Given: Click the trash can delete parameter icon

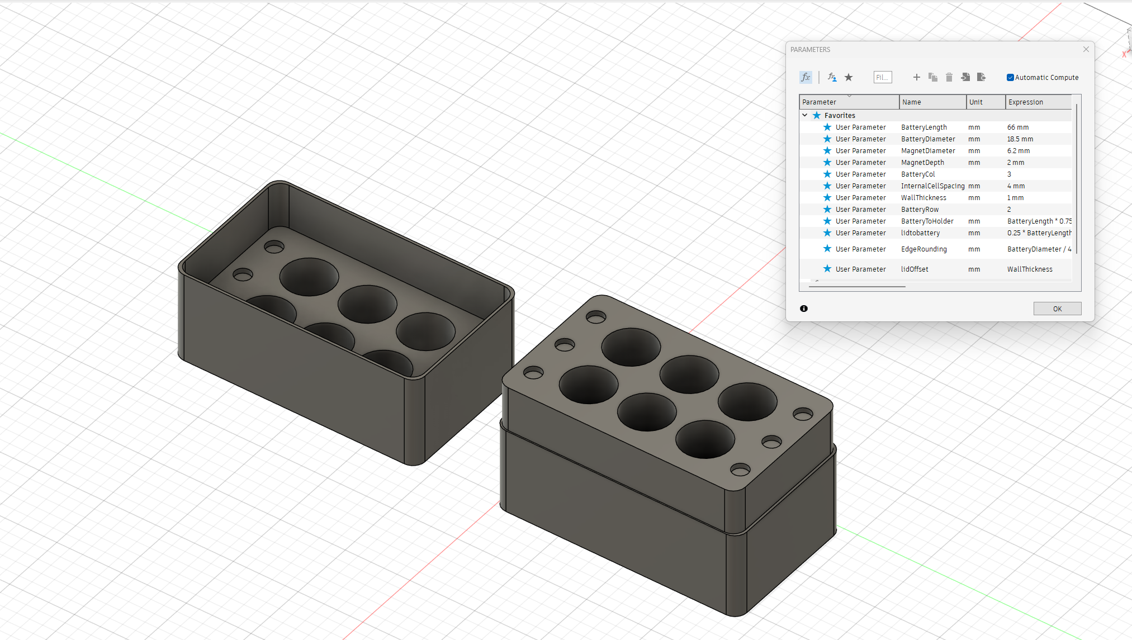Looking at the screenshot, I should pyautogui.click(x=949, y=77).
